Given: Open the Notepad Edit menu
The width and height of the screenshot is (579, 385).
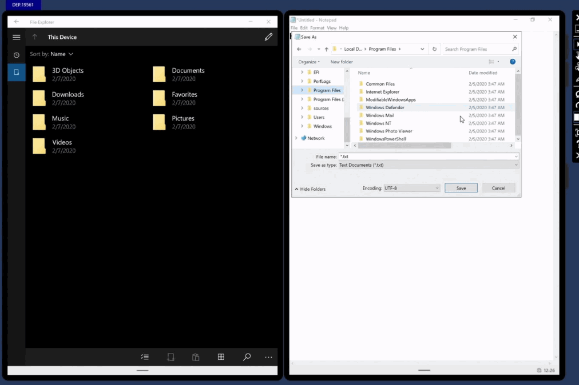Looking at the screenshot, I should [304, 28].
